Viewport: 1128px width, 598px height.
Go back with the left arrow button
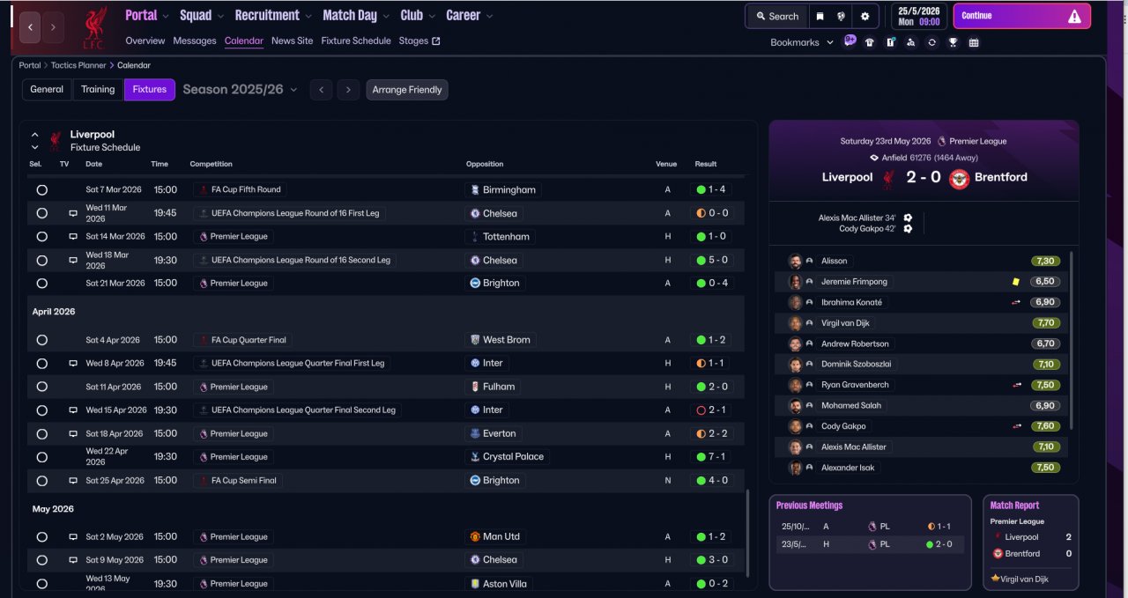[x=30, y=27]
